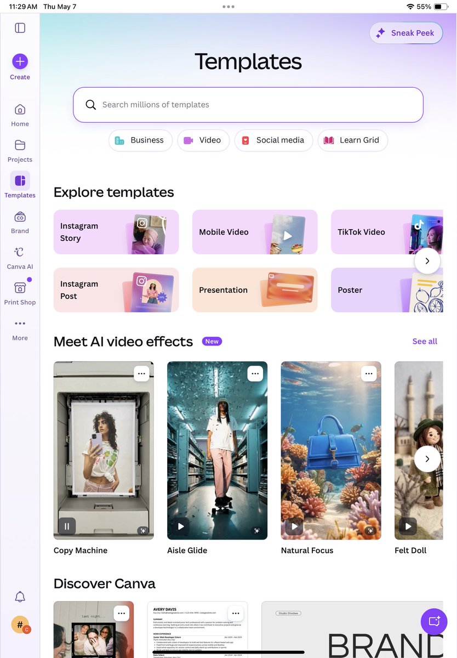Tap the multitasking three-dots at top
This screenshot has width=457, height=658.
(x=229, y=7)
